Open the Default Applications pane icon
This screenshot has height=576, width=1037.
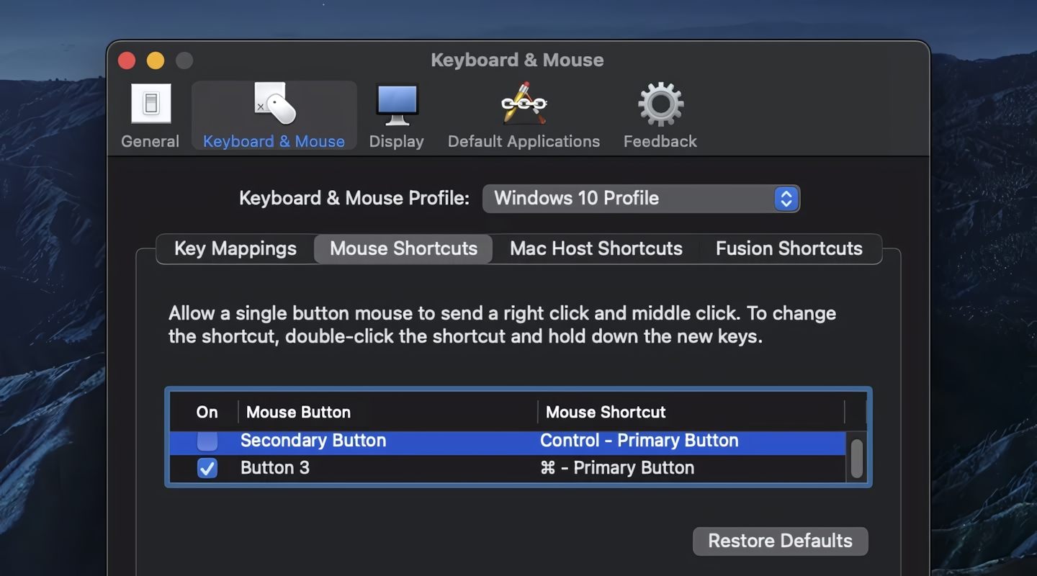click(x=524, y=104)
